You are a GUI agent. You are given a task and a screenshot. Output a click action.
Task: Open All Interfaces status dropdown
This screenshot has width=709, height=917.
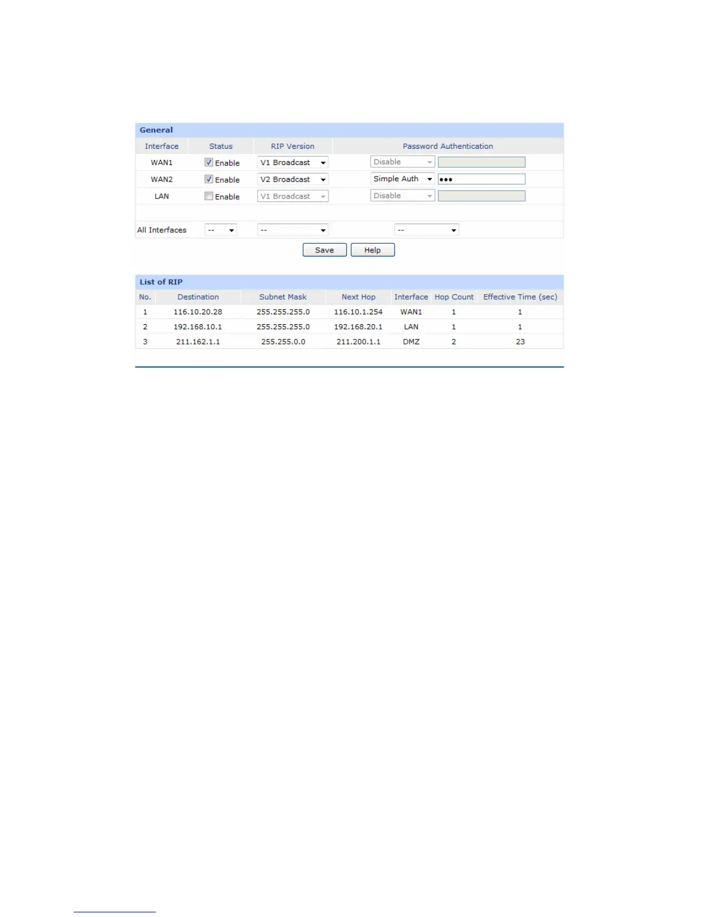221,230
